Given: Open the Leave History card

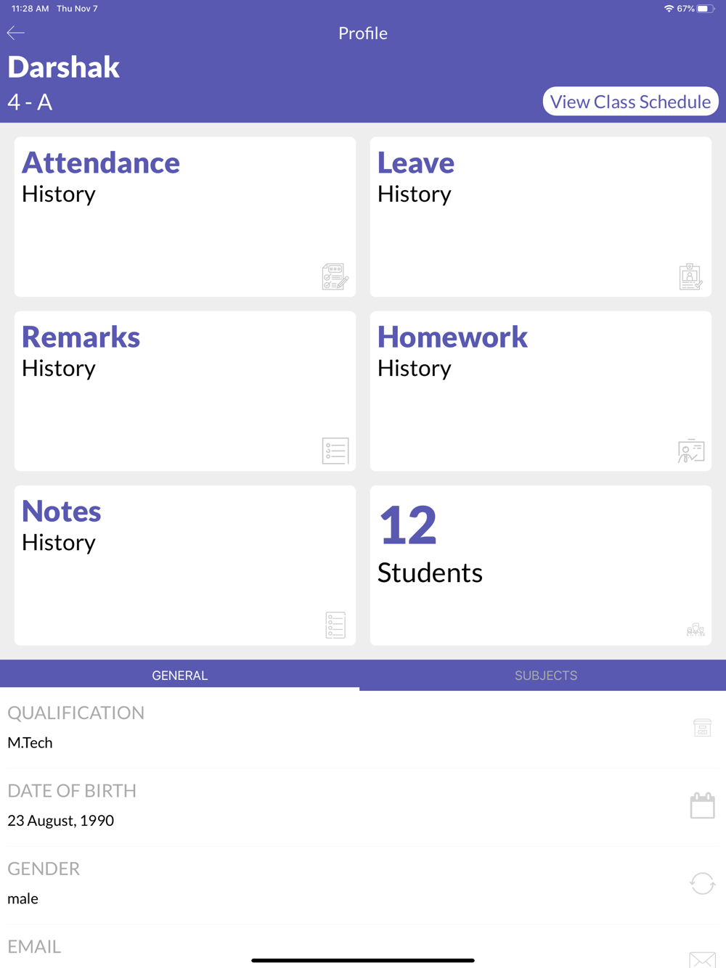Looking at the screenshot, I should point(541,217).
